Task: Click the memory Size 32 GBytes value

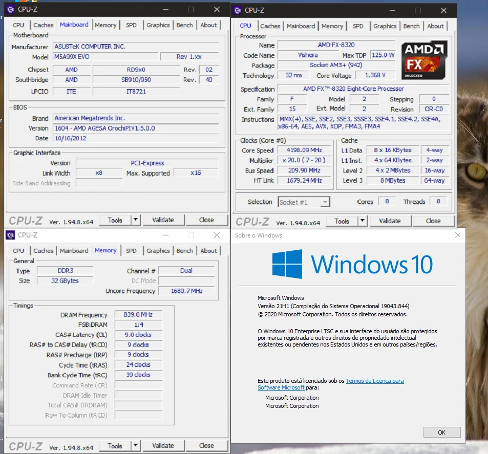Action: 65,280
